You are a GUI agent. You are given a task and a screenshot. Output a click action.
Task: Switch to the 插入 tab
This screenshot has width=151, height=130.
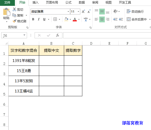(35, 3)
